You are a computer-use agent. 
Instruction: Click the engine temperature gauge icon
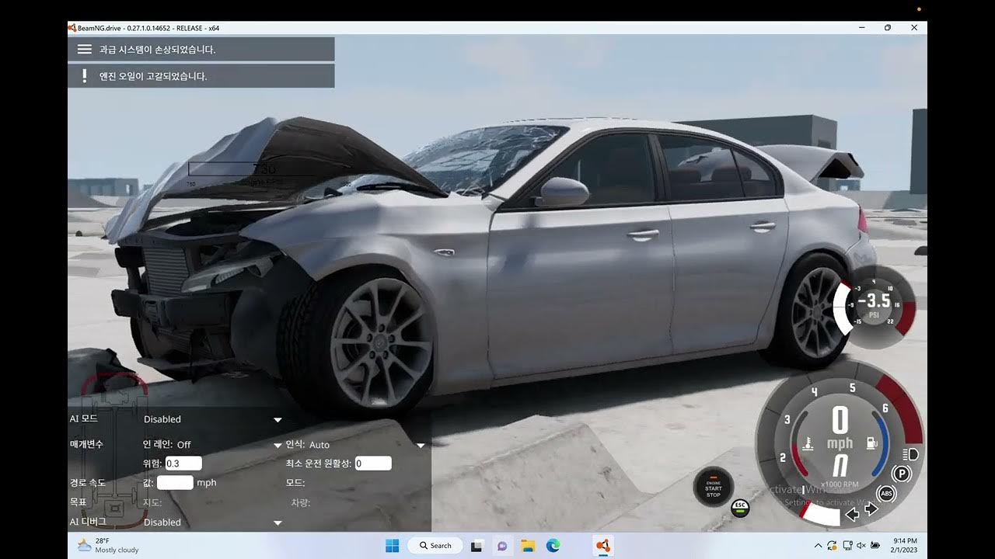808,445
